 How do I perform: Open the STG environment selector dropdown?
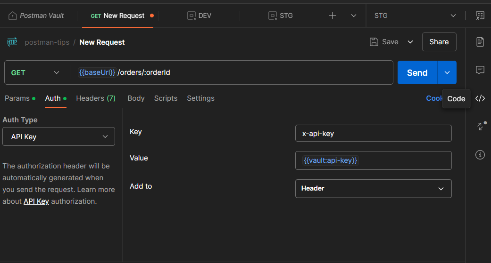click(x=415, y=16)
